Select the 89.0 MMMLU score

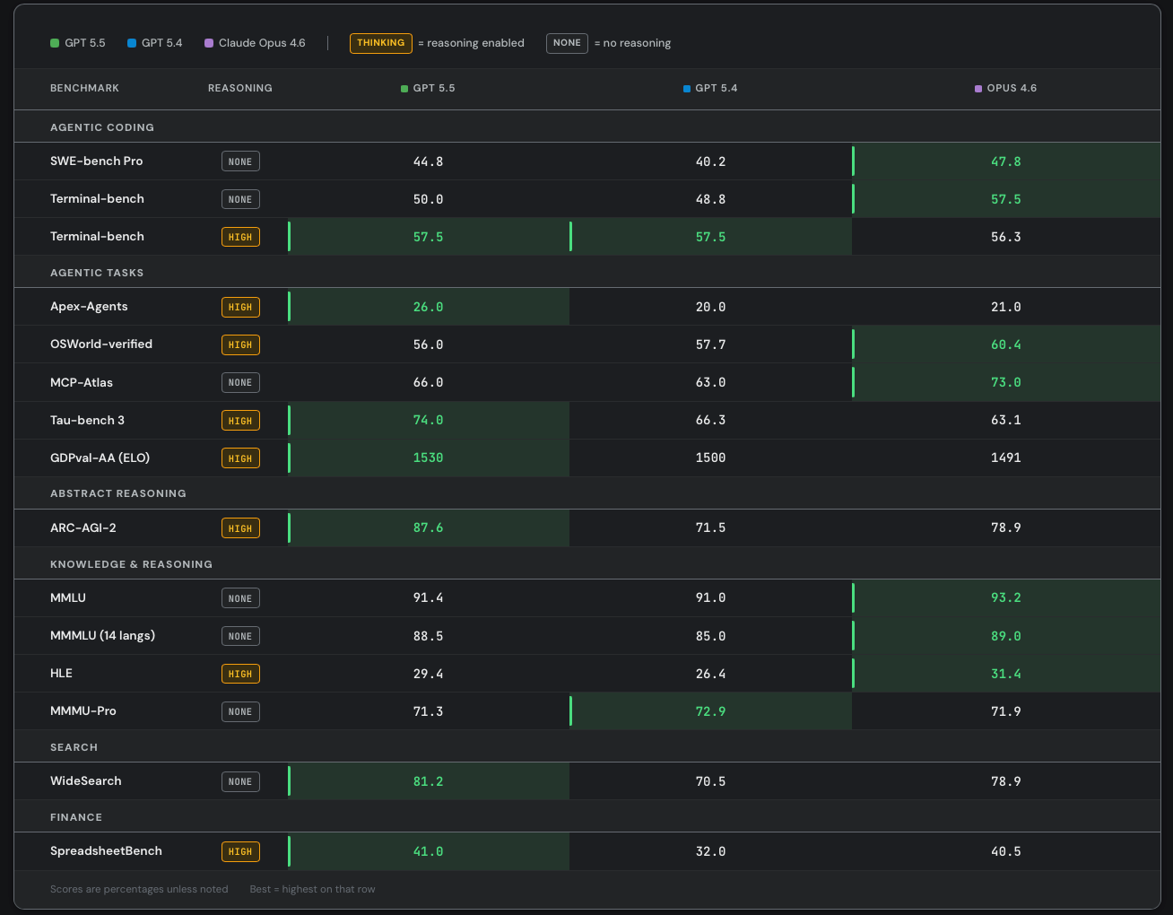[x=1005, y=636]
